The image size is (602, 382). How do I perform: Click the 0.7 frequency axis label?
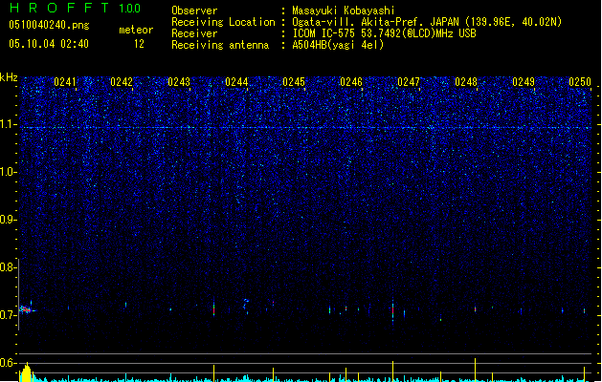point(8,315)
